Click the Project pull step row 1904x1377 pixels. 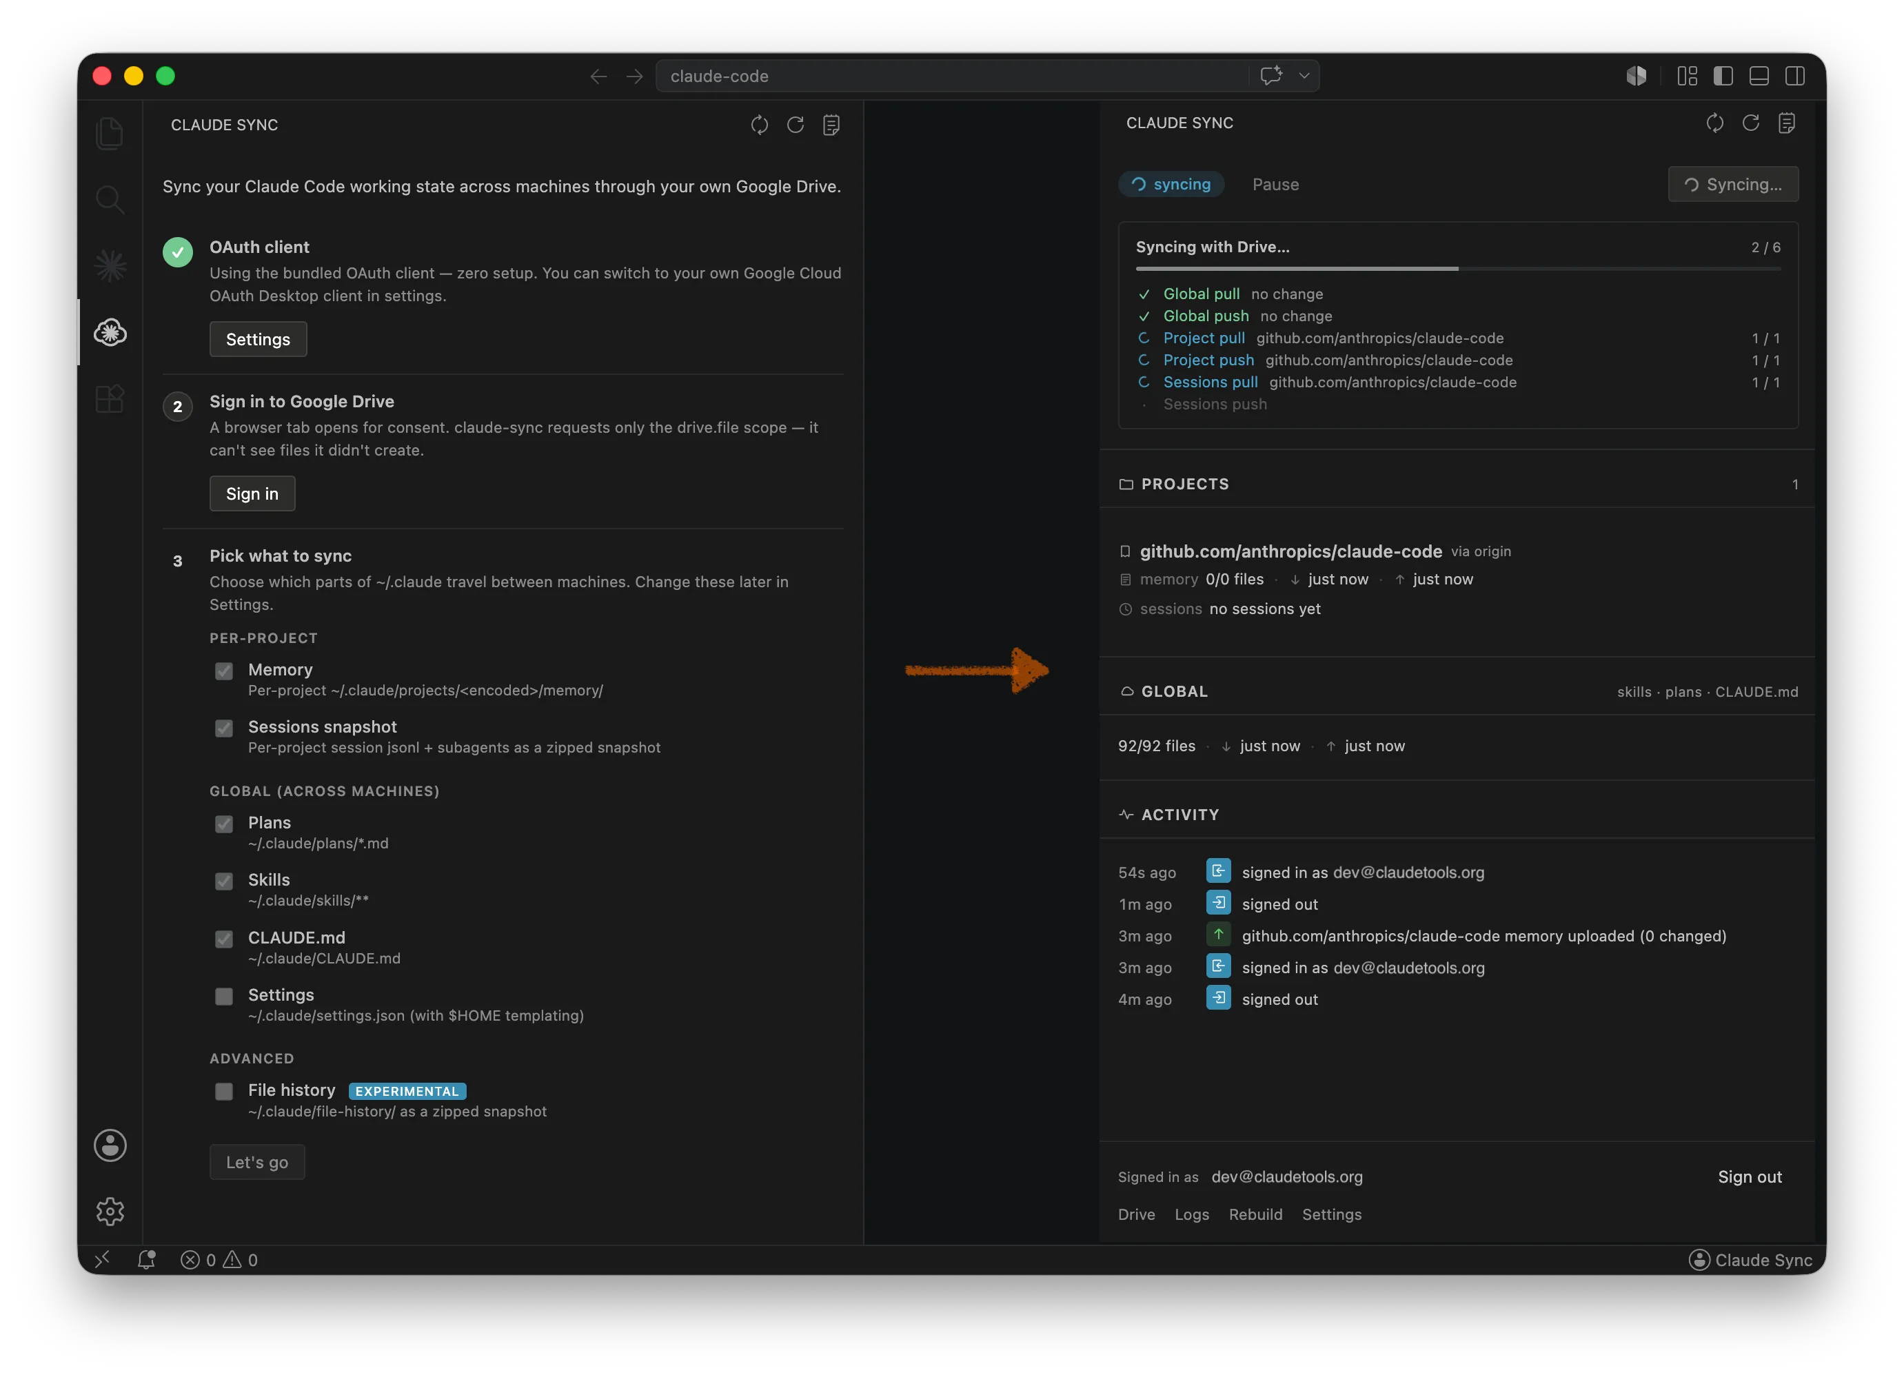(1457, 338)
